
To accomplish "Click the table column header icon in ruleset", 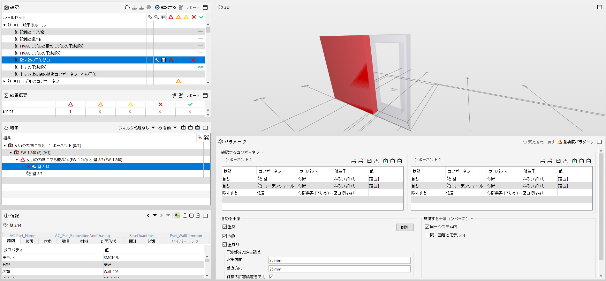I will tap(163, 17).
